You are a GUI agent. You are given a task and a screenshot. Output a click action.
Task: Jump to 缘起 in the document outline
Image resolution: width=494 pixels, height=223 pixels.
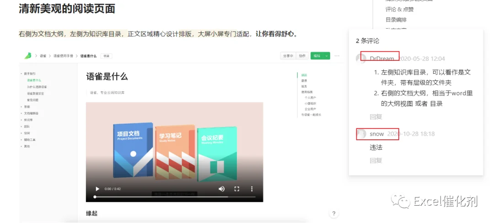(304, 75)
